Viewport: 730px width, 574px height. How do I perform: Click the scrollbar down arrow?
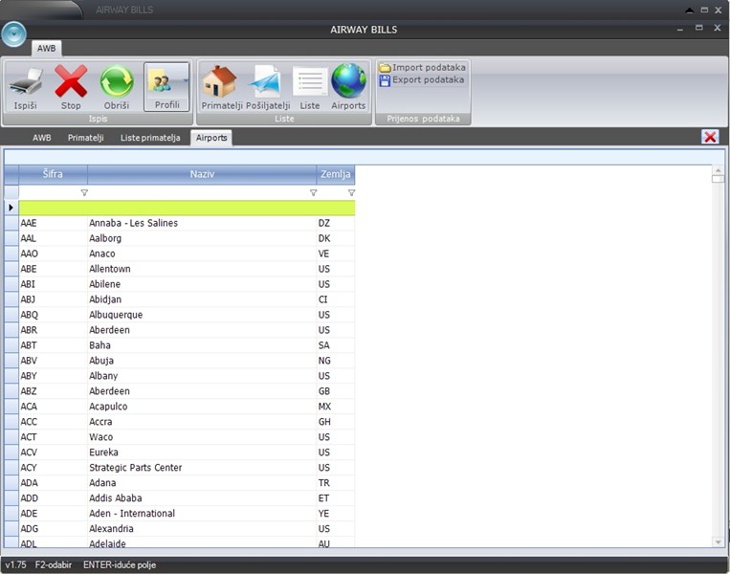pos(718,541)
